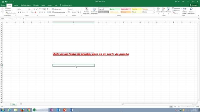200x112 pixels.
Task: Set vertical alignment to top
Action: (x=40, y=9)
